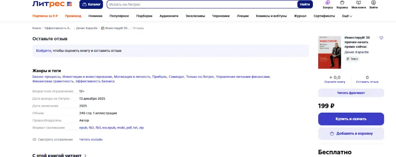Image resolution: width=396 pixels, height=157 pixels.
Task: Open Управление личными финансами tag
Action: (x=243, y=77)
